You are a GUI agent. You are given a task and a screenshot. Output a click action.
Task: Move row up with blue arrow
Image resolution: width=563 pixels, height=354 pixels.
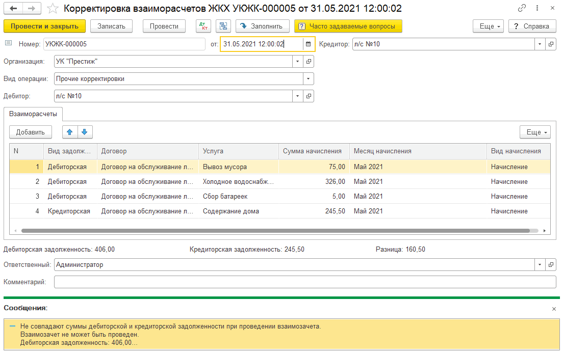pyautogui.click(x=70, y=132)
